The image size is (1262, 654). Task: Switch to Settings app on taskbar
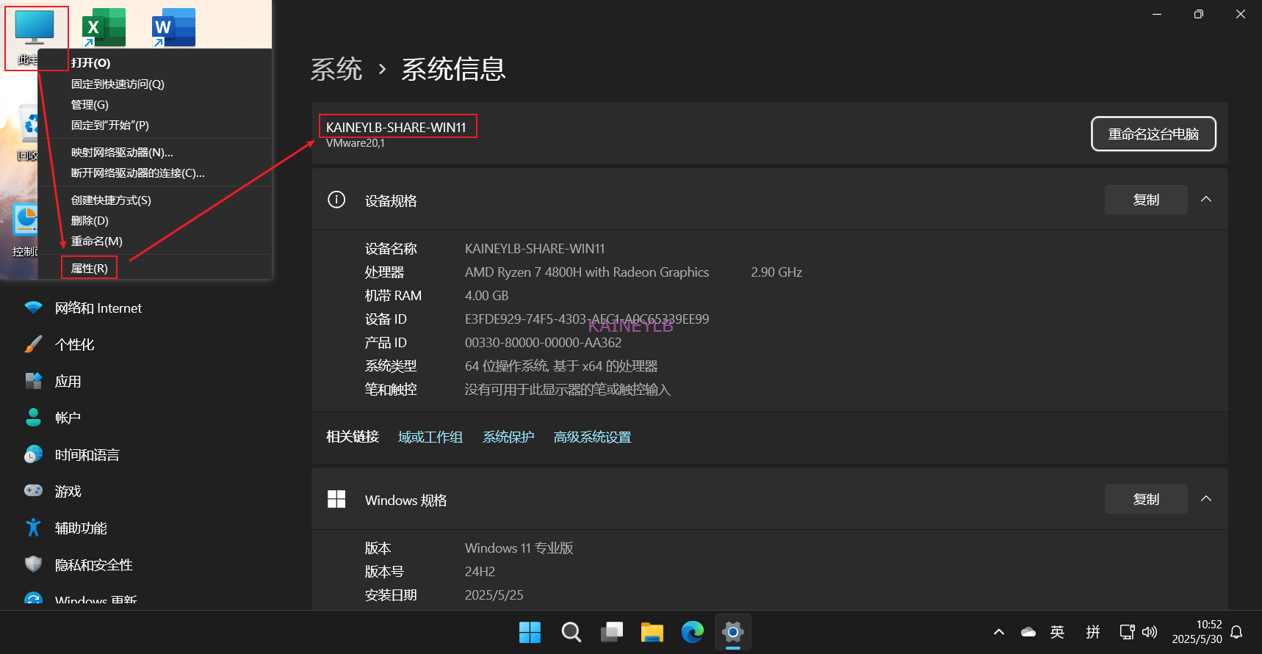732,632
